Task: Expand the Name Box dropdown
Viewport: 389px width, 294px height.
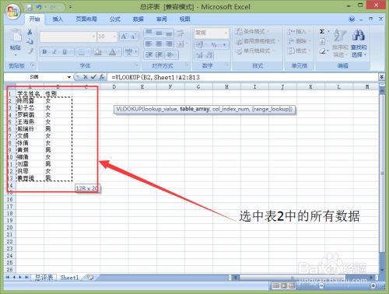Action: coord(69,77)
